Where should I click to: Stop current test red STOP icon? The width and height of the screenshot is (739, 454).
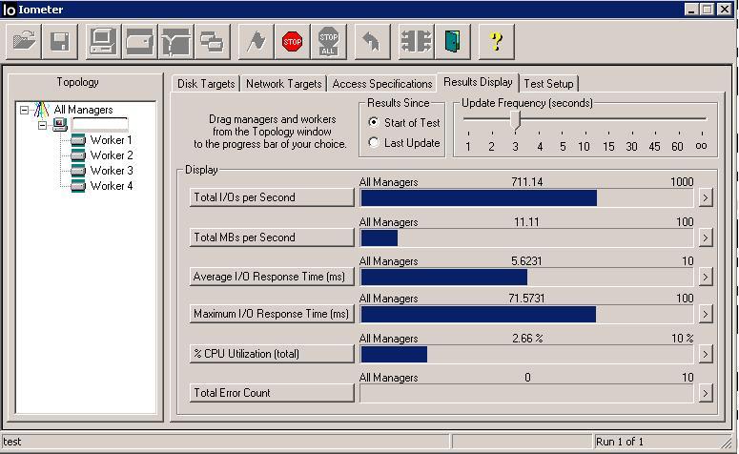click(x=292, y=42)
